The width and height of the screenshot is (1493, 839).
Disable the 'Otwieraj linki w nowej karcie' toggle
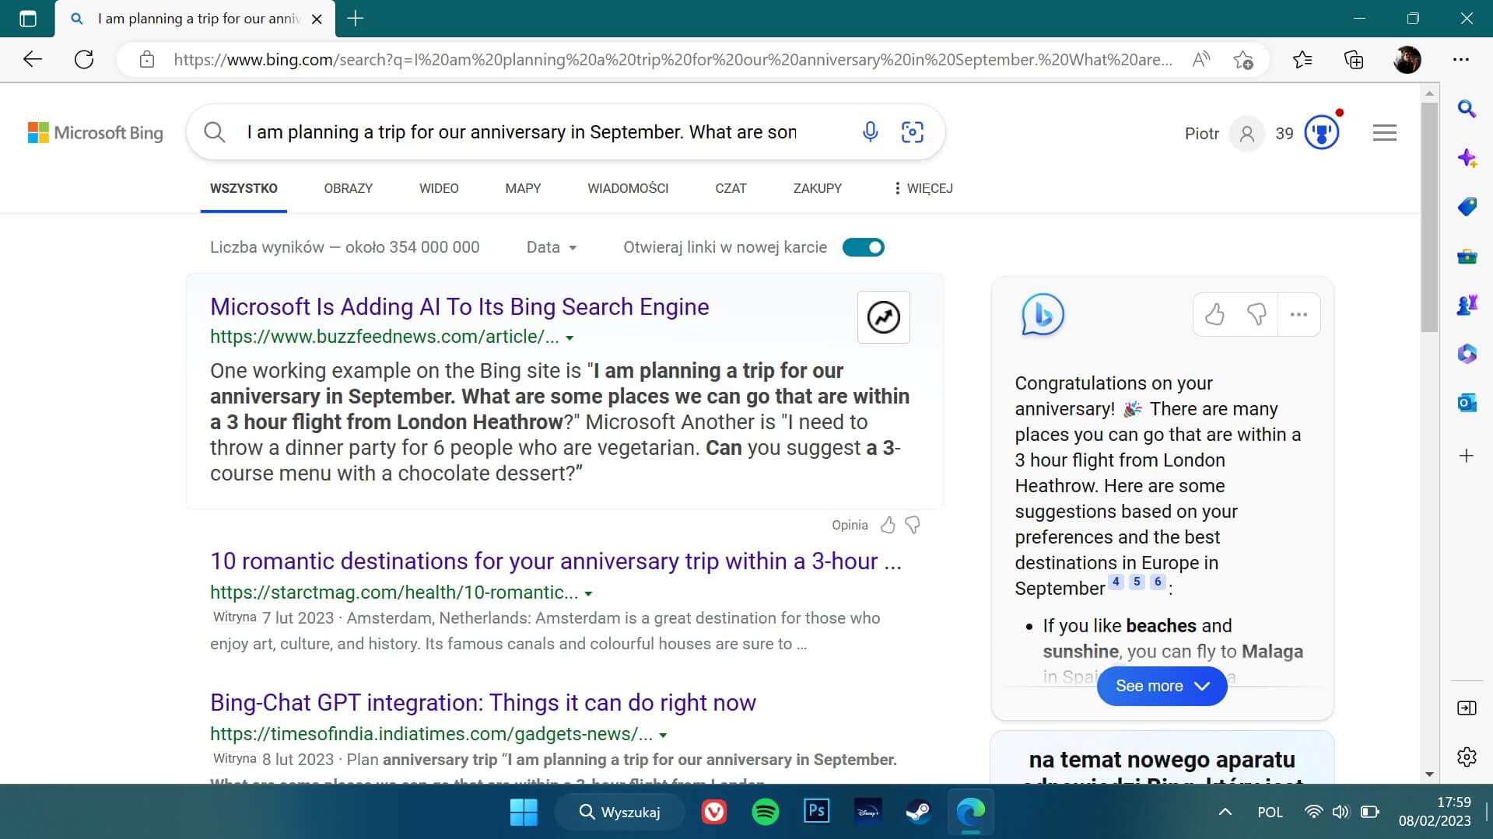pos(864,246)
